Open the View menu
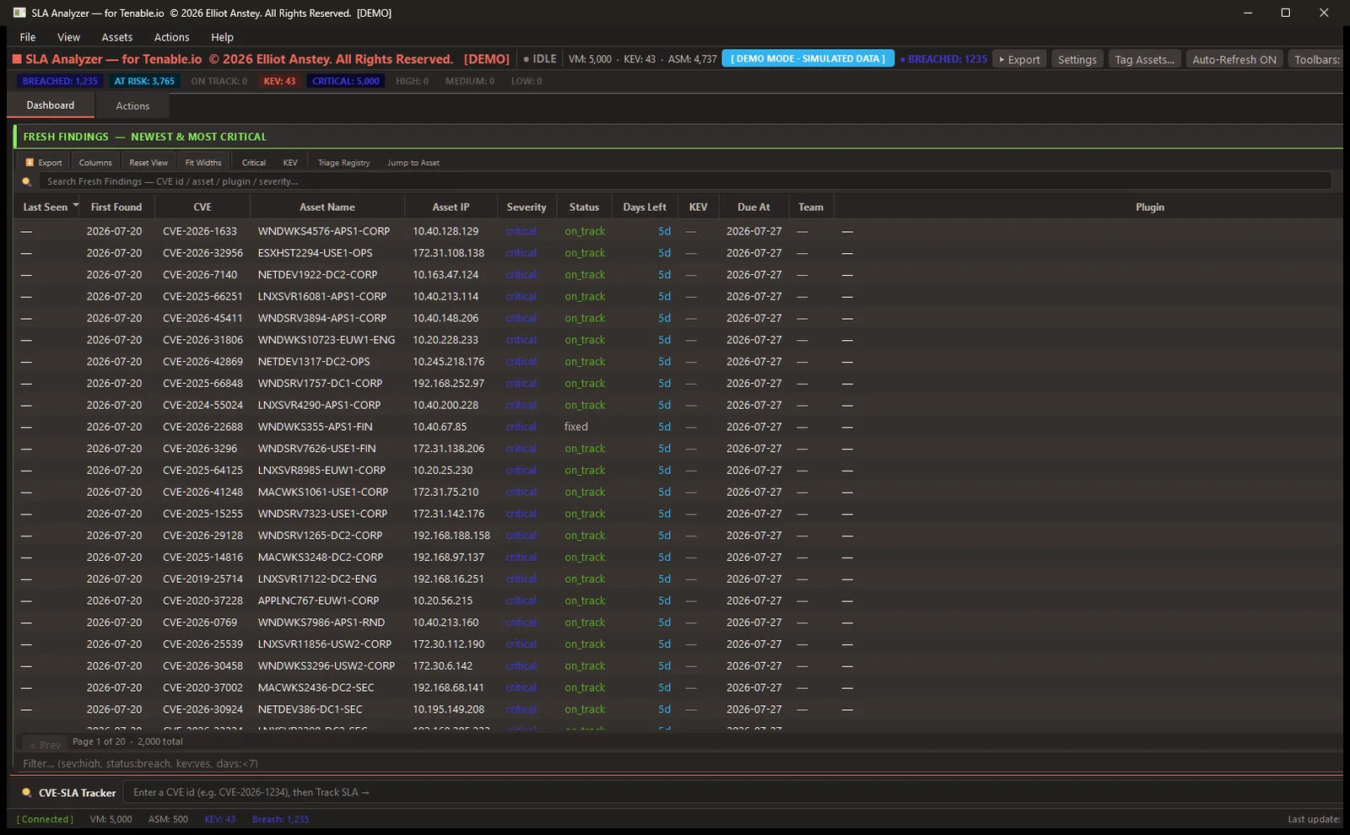The image size is (1350, 835). click(68, 37)
